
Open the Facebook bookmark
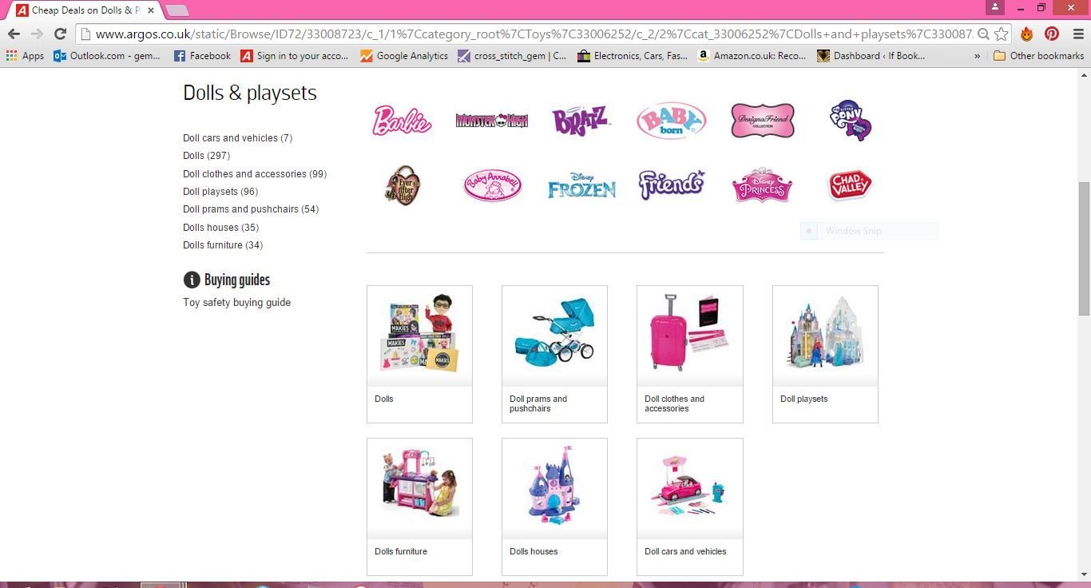coord(202,56)
